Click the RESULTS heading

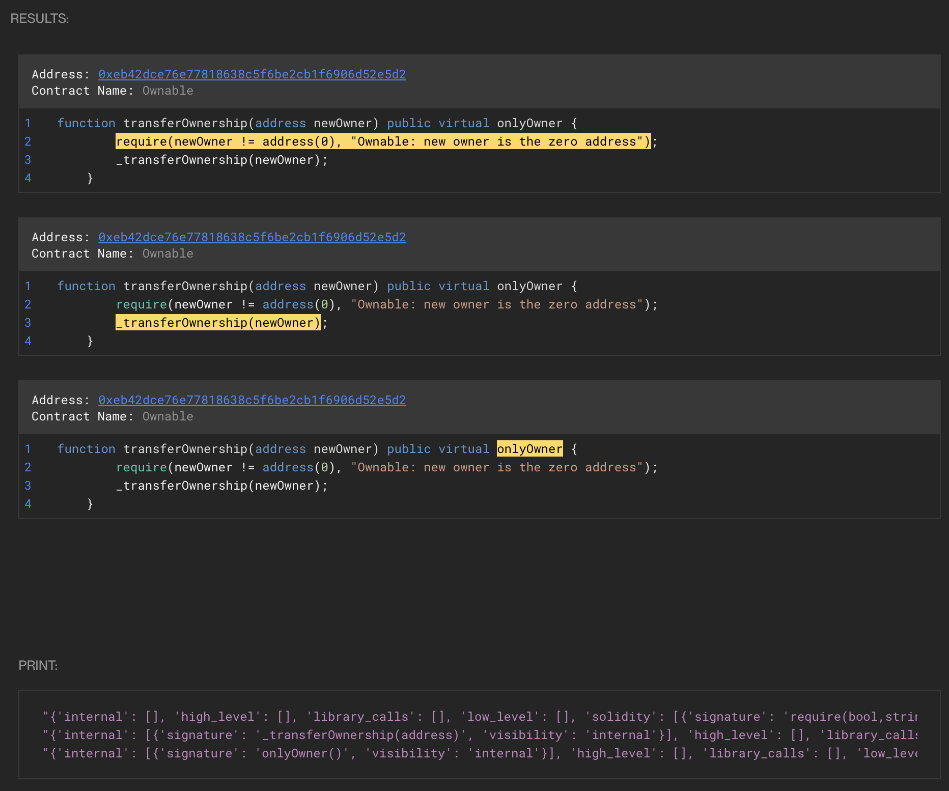point(40,18)
